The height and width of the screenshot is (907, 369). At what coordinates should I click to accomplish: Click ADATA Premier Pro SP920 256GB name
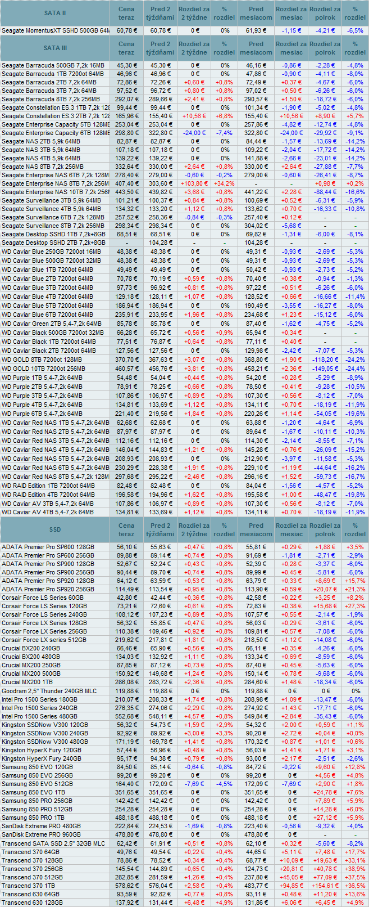(48, 589)
